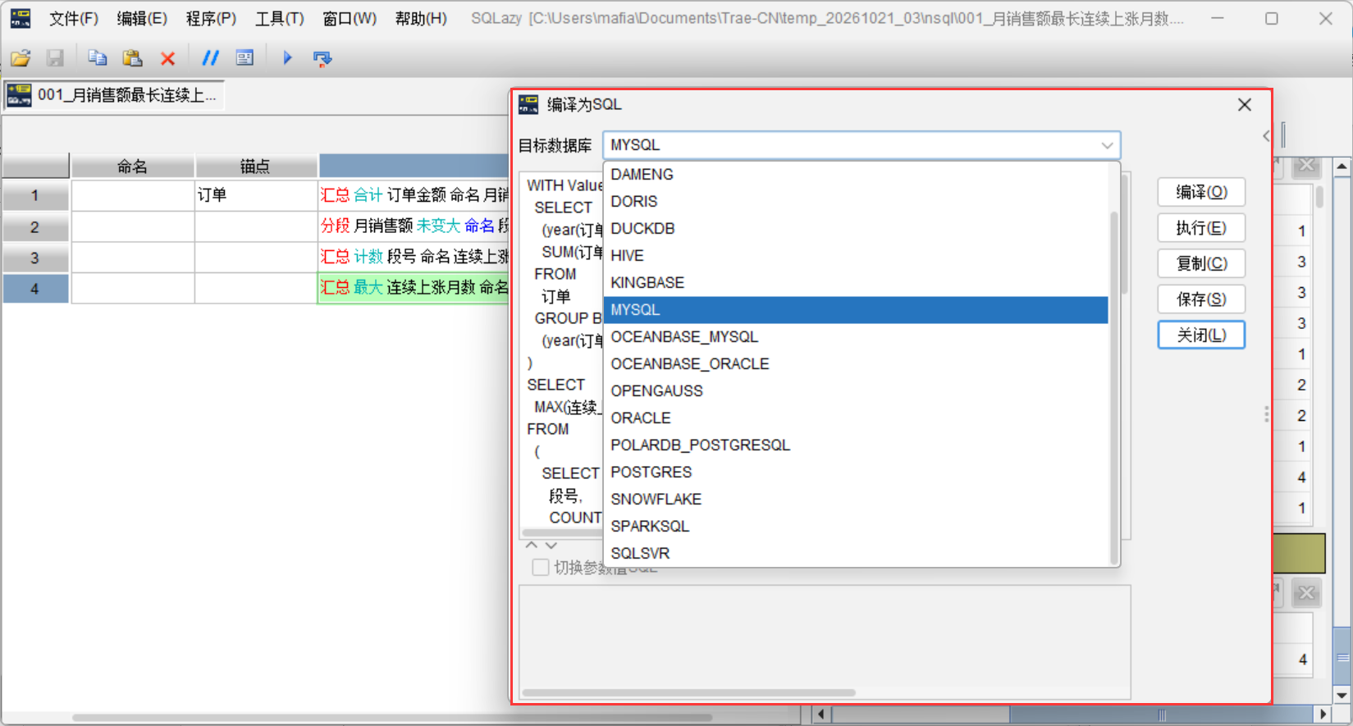This screenshot has width=1353, height=726.
Task: Open the 帮助(H) menu
Action: pos(421,19)
